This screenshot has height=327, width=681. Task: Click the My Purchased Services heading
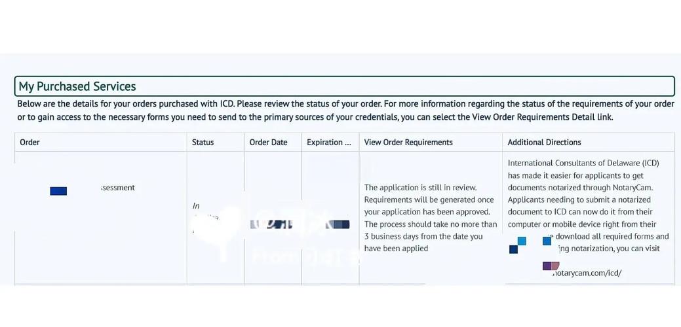pyautogui.click(x=77, y=86)
